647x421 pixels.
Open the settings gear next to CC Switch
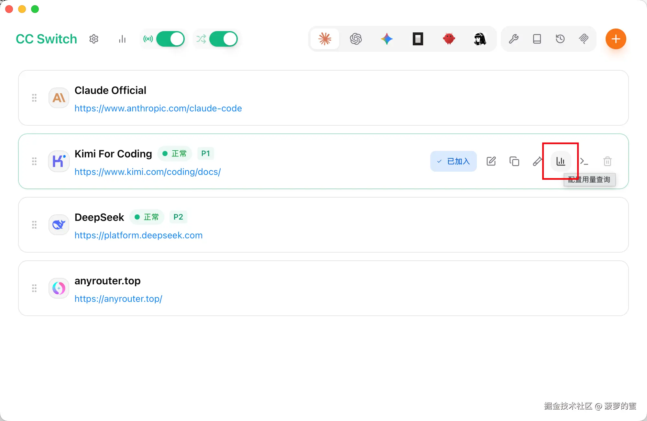pos(94,39)
